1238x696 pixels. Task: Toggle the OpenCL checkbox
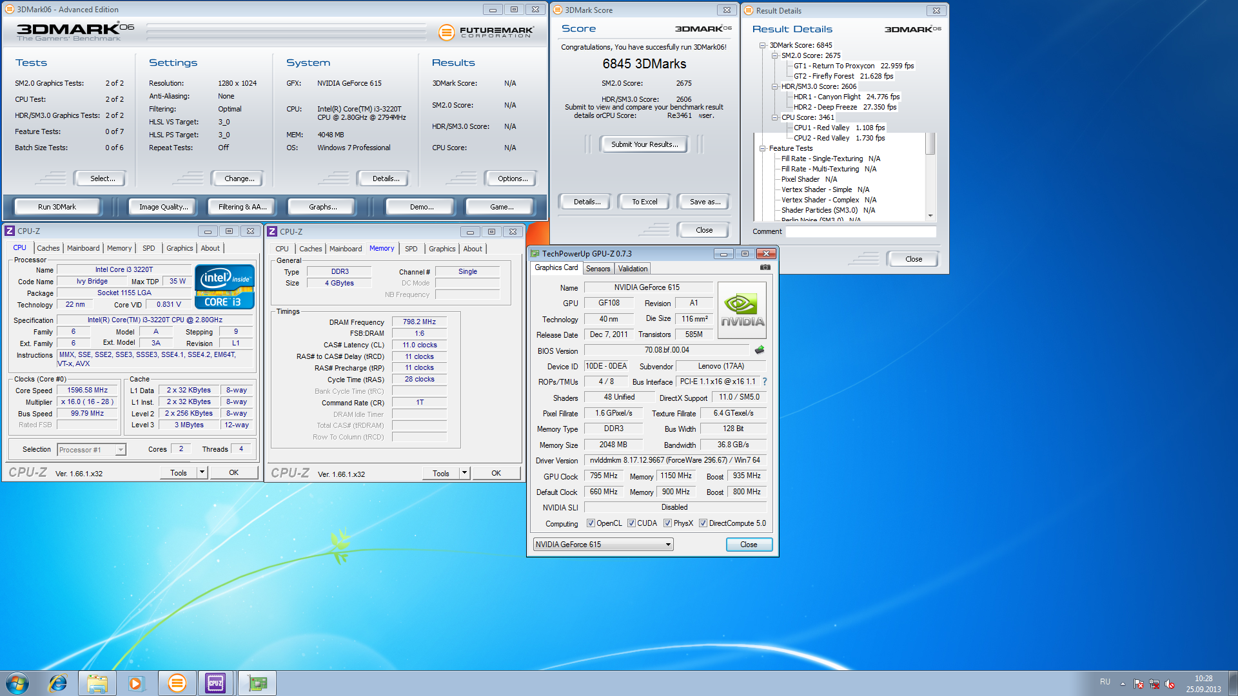point(591,523)
